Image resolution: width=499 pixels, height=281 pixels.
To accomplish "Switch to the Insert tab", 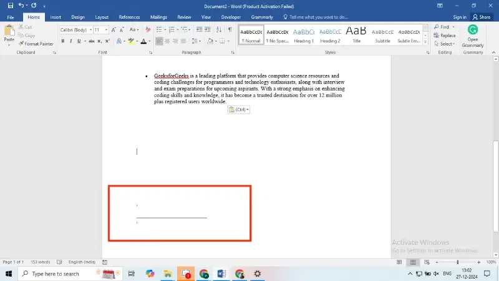I will point(56,17).
